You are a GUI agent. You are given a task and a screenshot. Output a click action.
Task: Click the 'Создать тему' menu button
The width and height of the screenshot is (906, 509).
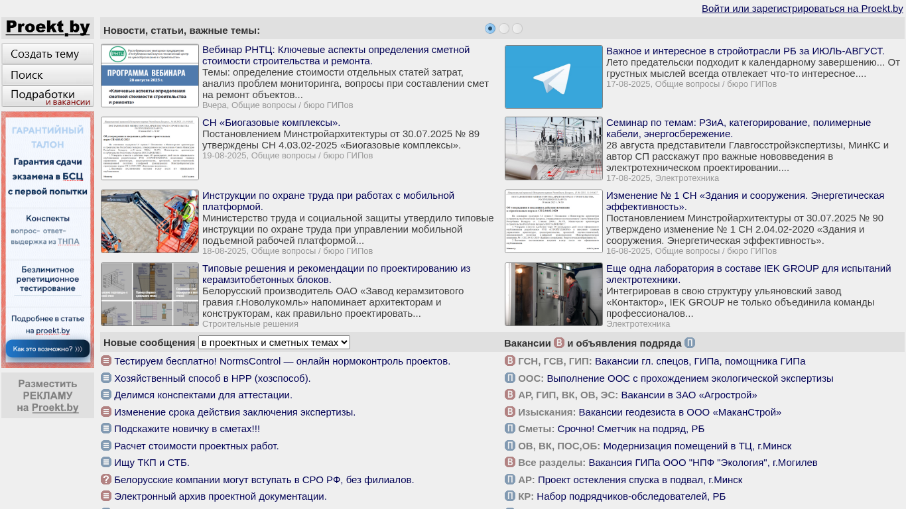click(x=48, y=54)
